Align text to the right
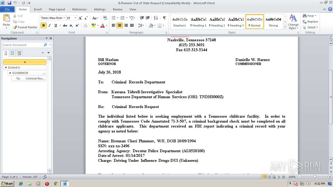Screen dimensions: 333x187 [126, 25]
